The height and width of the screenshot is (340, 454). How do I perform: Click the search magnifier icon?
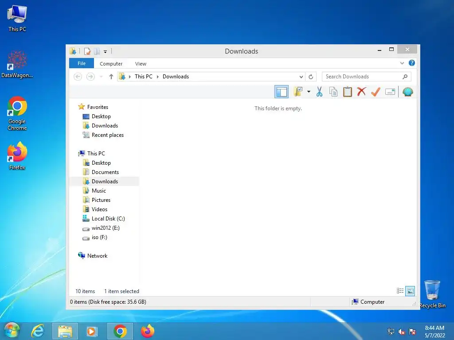(405, 77)
